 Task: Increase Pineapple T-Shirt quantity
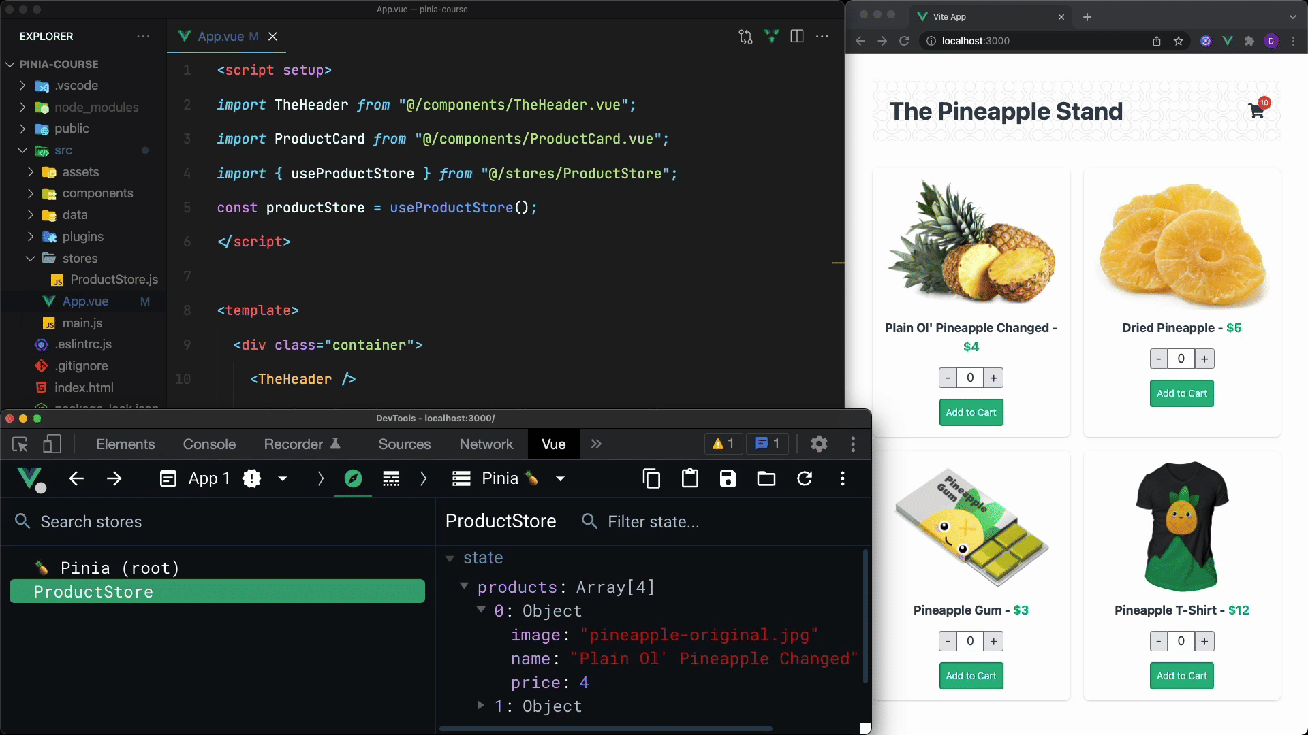pos(1204,641)
